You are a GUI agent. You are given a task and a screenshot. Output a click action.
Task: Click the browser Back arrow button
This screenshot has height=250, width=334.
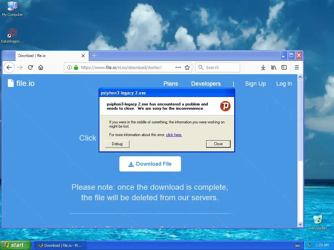pos(9,67)
